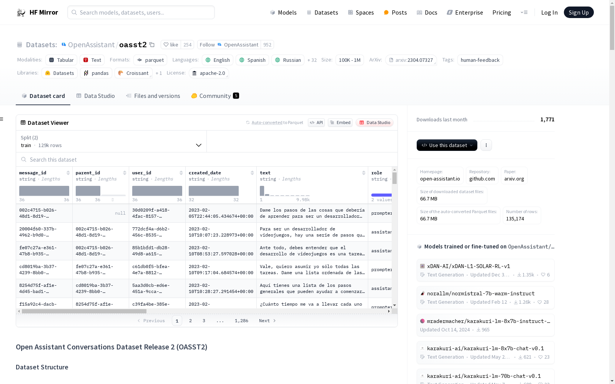
Task: Sort the message_id column
Action: coord(68,173)
